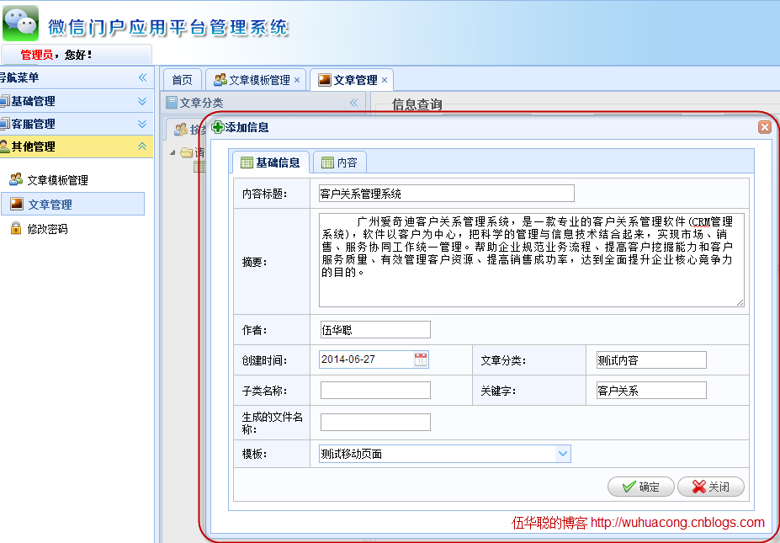Close the 添加信息 dialog with red X
The width and height of the screenshot is (780, 543).
click(765, 127)
